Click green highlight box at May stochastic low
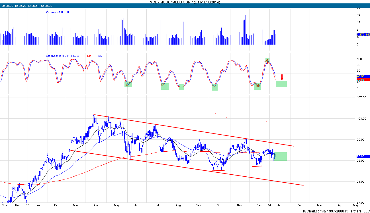The image size is (370, 213). [128, 84]
